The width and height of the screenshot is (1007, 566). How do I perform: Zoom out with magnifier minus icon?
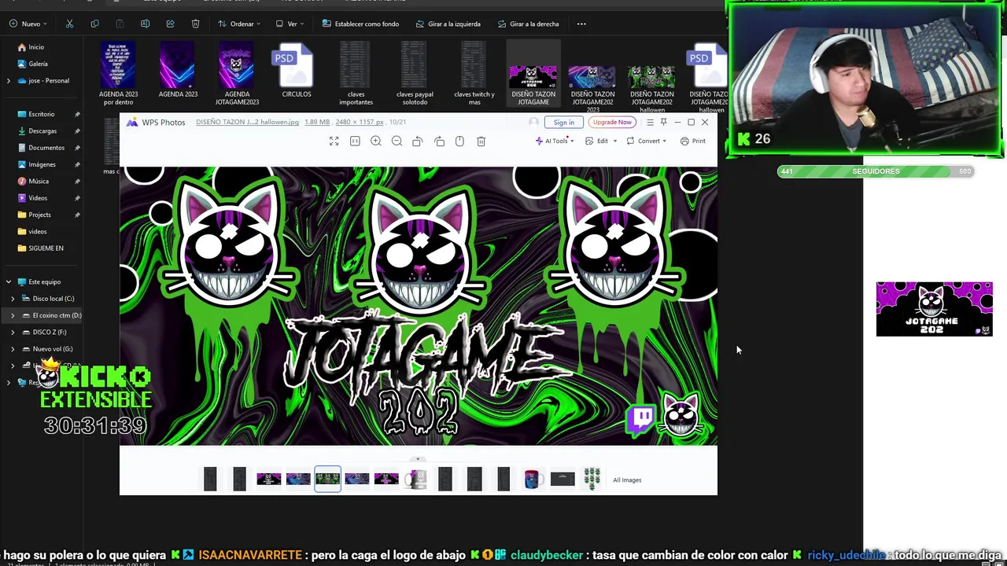click(x=397, y=141)
